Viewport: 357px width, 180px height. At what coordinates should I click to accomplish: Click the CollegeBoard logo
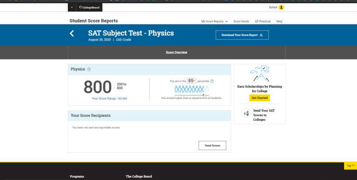89,7
